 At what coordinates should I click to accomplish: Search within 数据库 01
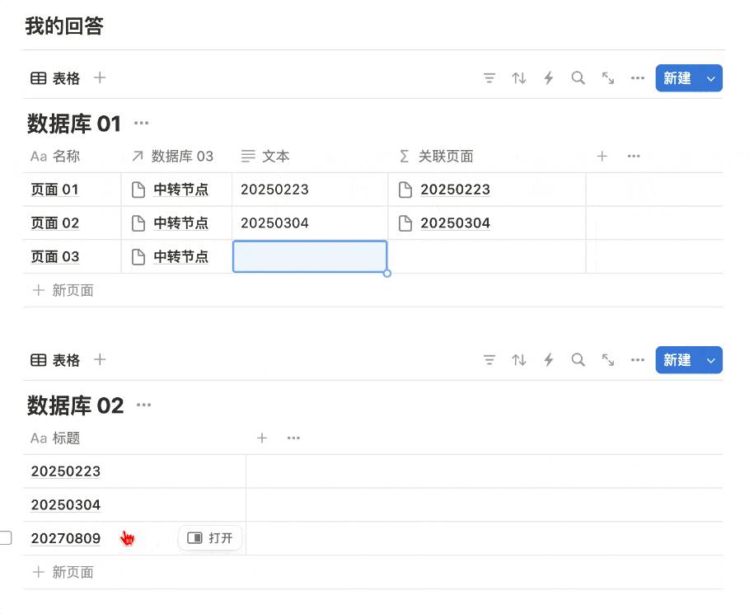(578, 78)
